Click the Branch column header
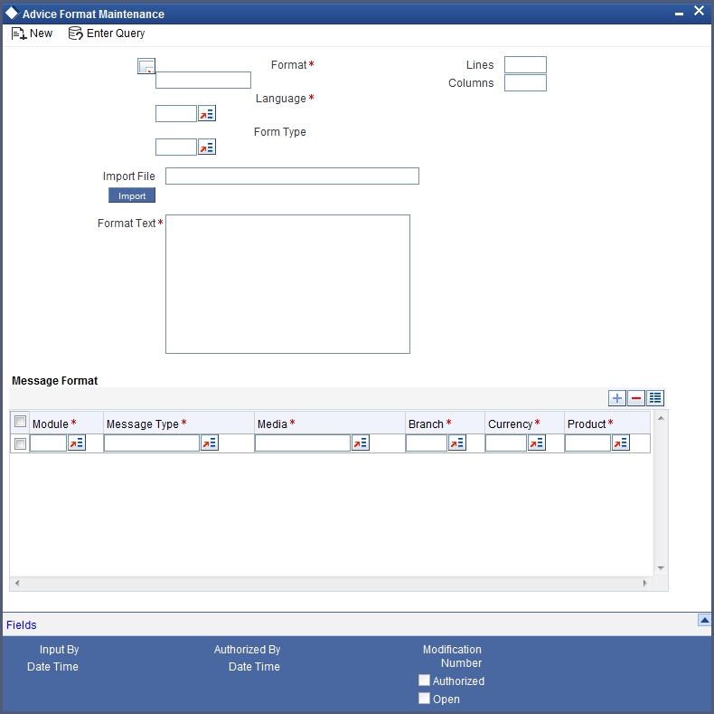 point(445,424)
